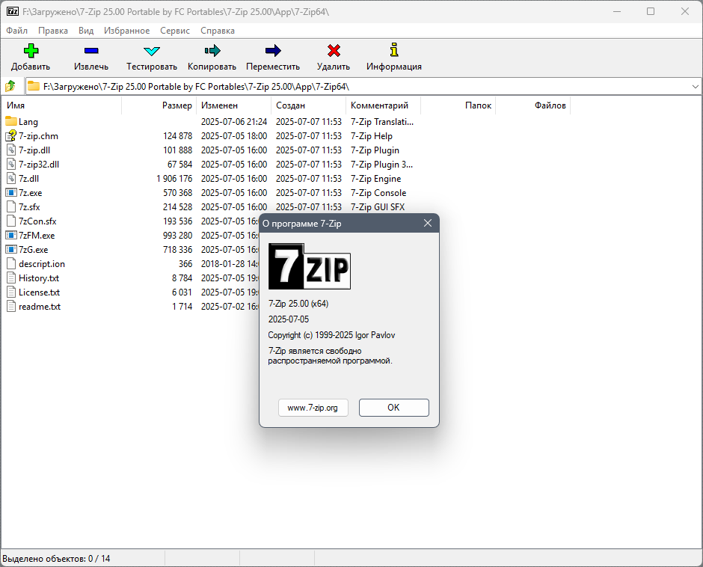Click the Test checkmark icon
Image resolution: width=703 pixels, height=567 pixels.
[152, 51]
